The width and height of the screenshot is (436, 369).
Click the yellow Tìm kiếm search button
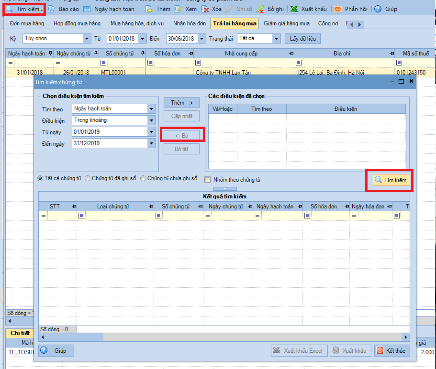tap(391, 180)
